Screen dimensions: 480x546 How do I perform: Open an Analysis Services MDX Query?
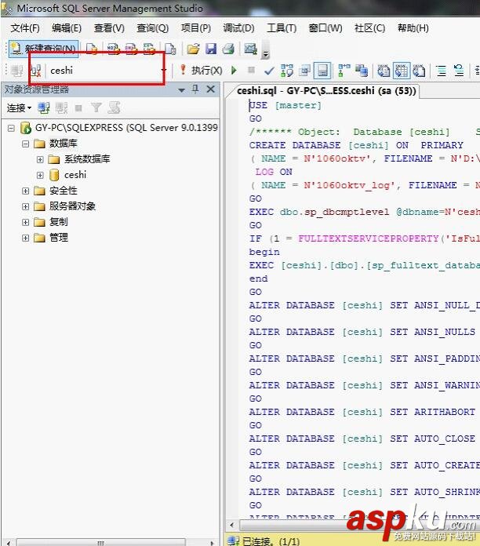113,49
